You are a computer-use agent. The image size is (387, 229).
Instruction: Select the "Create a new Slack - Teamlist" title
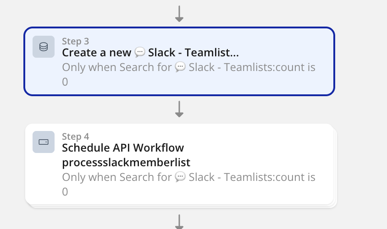coord(150,53)
